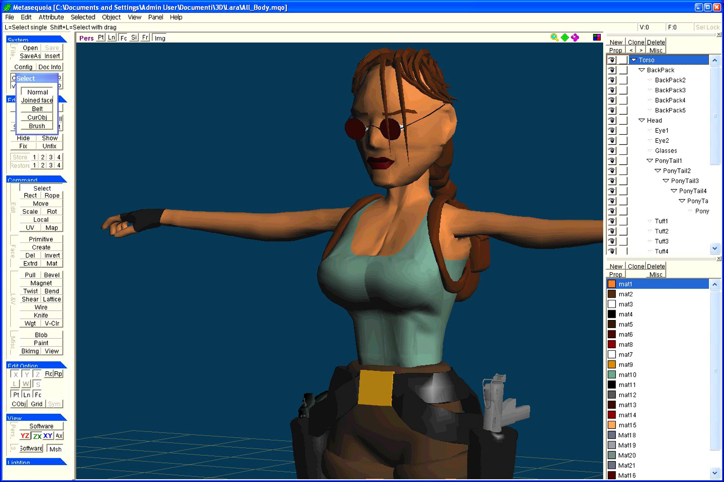The image size is (724, 482).
Task: Open the File menu
Action: click(x=9, y=17)
